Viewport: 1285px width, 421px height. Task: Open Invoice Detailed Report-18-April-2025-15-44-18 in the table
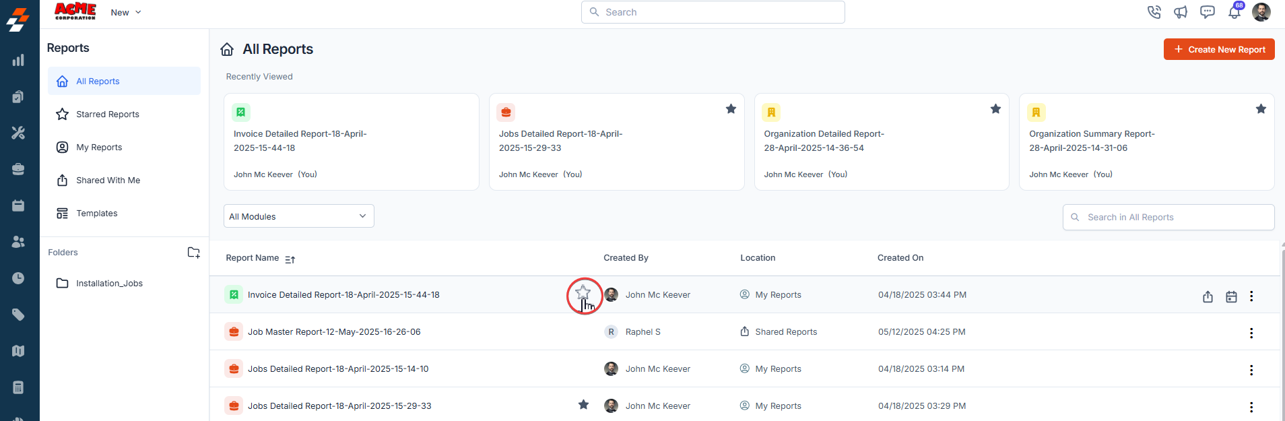click(343, 295)
